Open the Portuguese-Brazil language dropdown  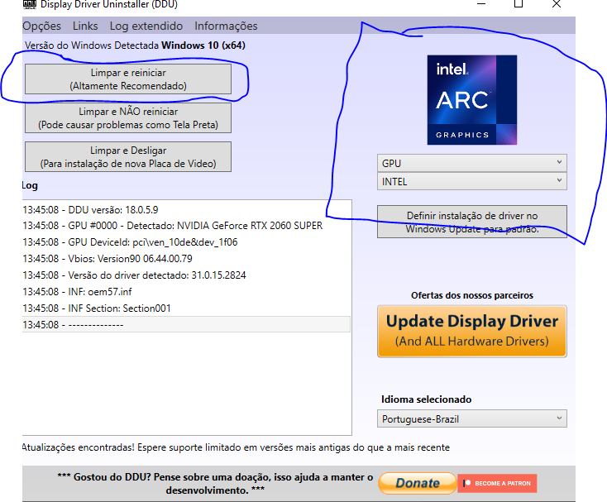472,418
